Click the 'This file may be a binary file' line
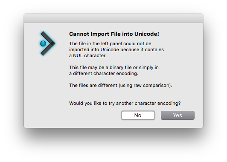Screen dimensions: 227x162 pos(114,67)
